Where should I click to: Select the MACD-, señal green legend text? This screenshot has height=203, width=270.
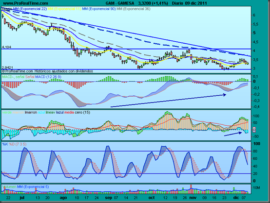(x=13, y=77)
